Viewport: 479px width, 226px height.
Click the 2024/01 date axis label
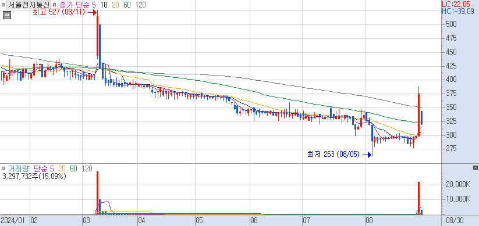13,220
